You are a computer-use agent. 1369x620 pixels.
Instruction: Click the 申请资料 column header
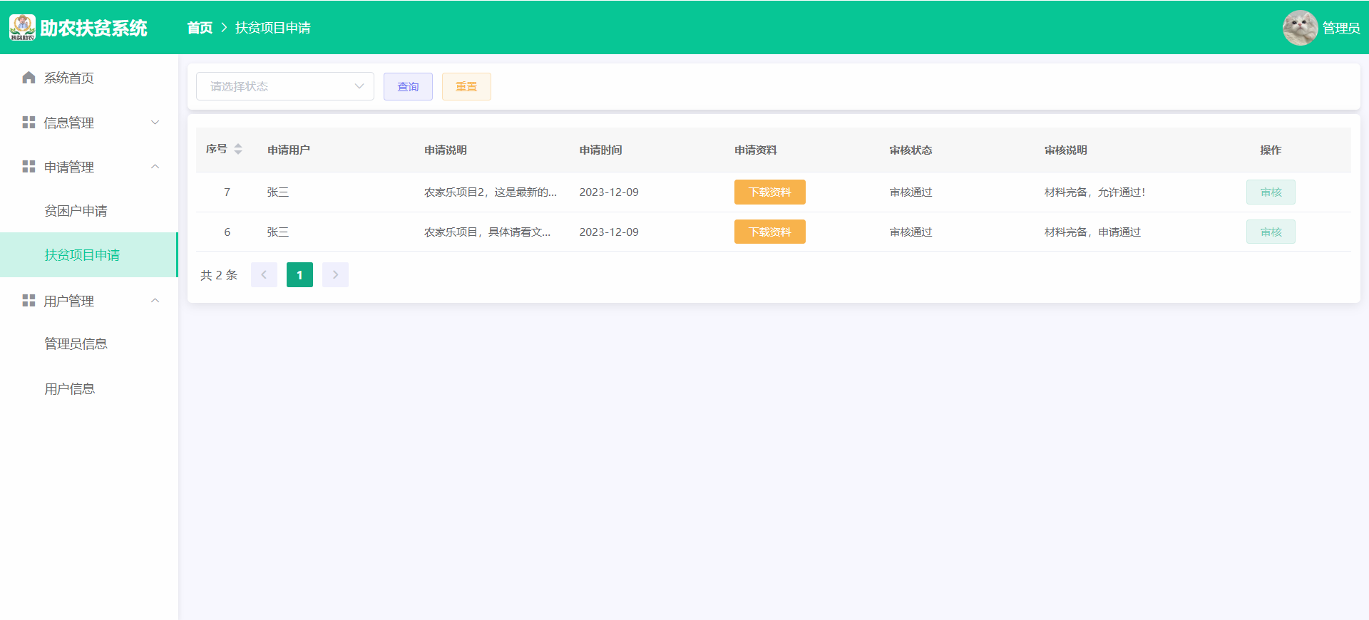point(756,150)
